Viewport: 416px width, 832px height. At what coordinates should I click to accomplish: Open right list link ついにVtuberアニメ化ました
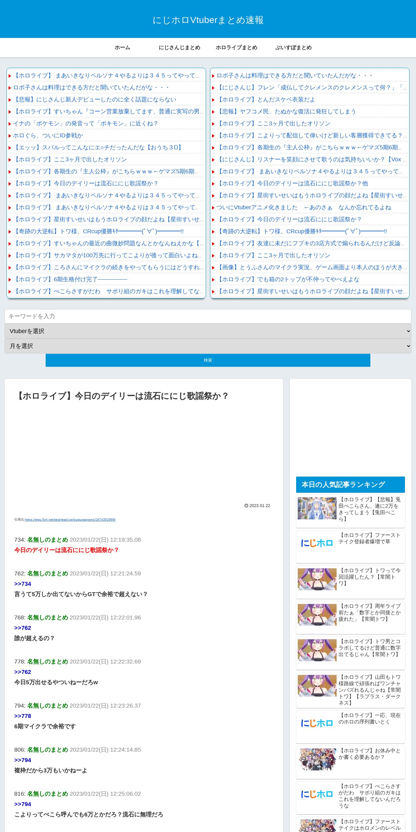[x=304, y=207]
